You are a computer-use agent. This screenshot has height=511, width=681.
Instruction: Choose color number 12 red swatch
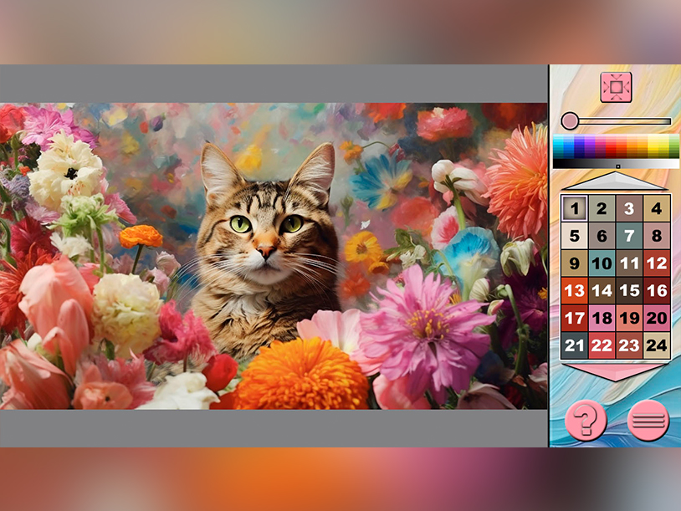tap(656, 263)
